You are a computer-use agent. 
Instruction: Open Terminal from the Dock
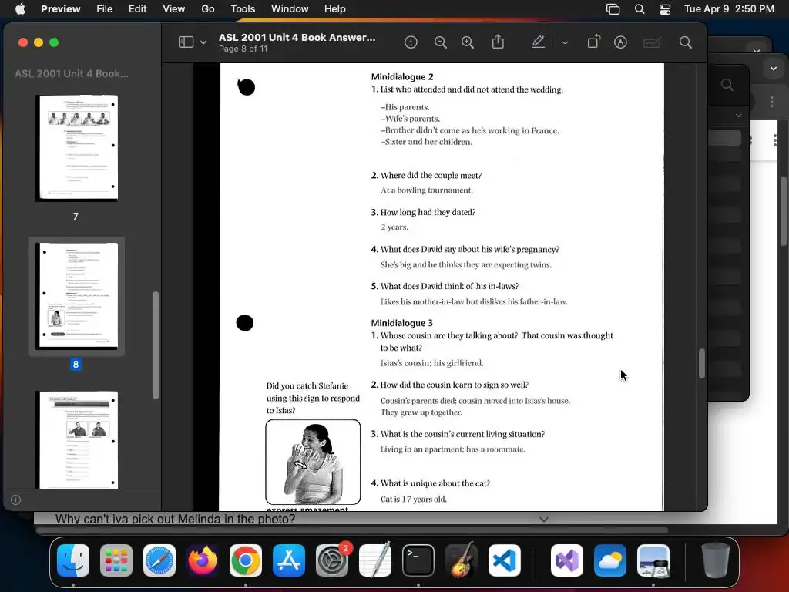[418, 560]
